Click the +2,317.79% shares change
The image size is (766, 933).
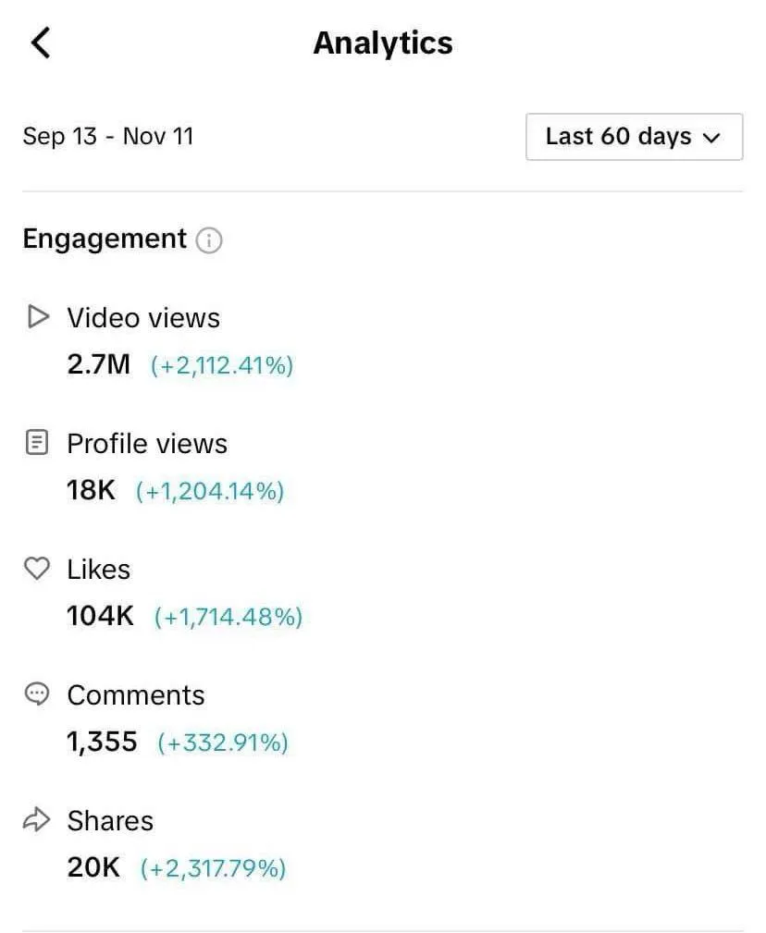(x=213, y=868)
